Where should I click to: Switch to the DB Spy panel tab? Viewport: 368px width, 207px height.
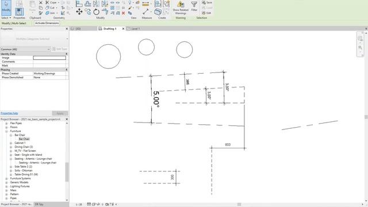click(39, 205)
